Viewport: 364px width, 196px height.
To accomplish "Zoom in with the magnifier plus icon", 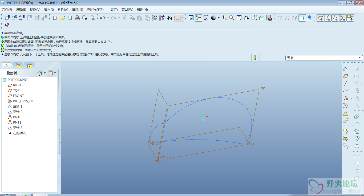I will coord(224,18).
